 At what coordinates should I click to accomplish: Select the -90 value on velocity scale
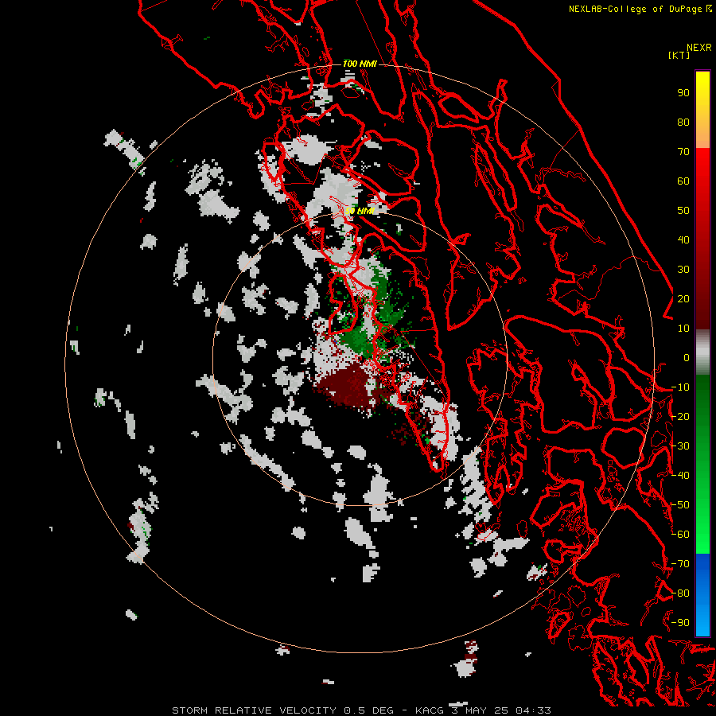tap(680, 623)
